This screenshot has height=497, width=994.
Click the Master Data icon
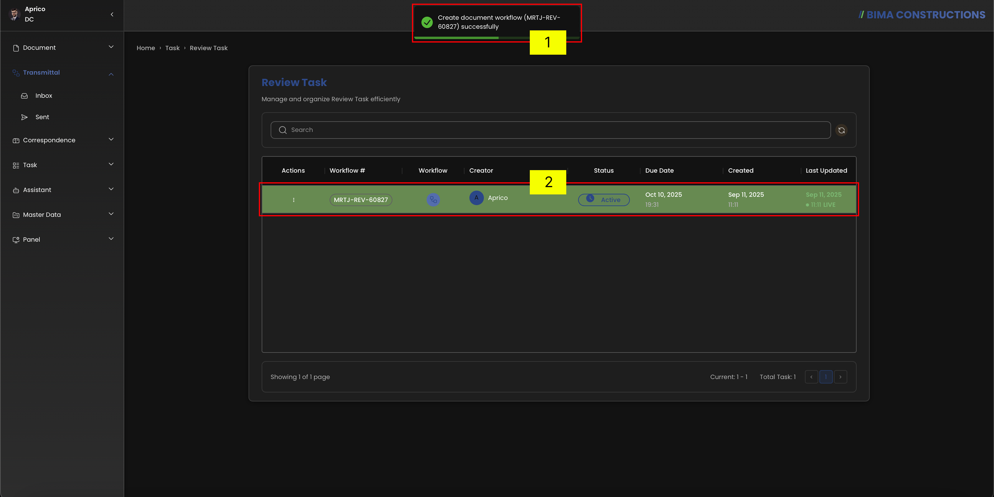point(16,215)
